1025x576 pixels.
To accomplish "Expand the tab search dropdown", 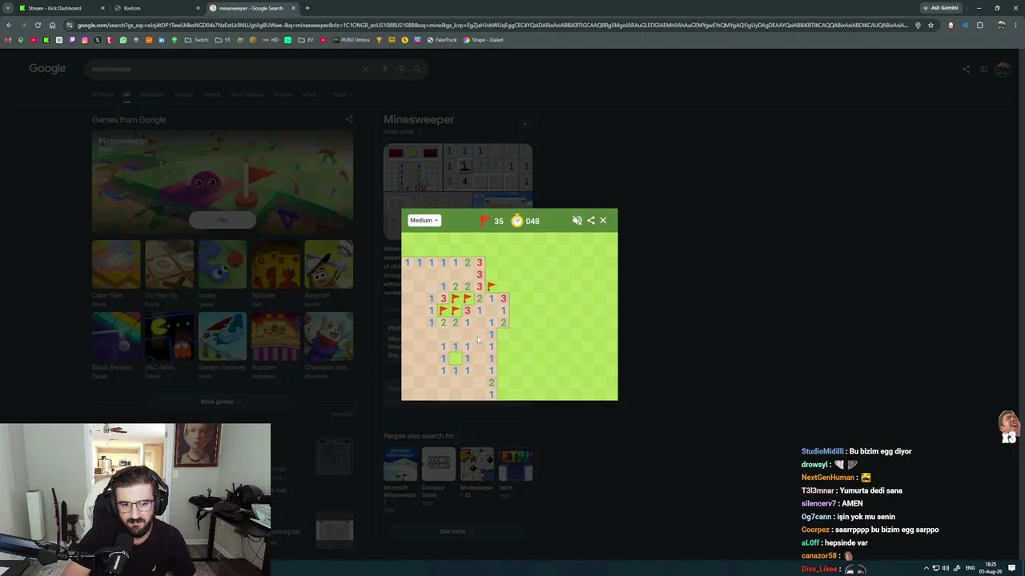I will 7,8.
